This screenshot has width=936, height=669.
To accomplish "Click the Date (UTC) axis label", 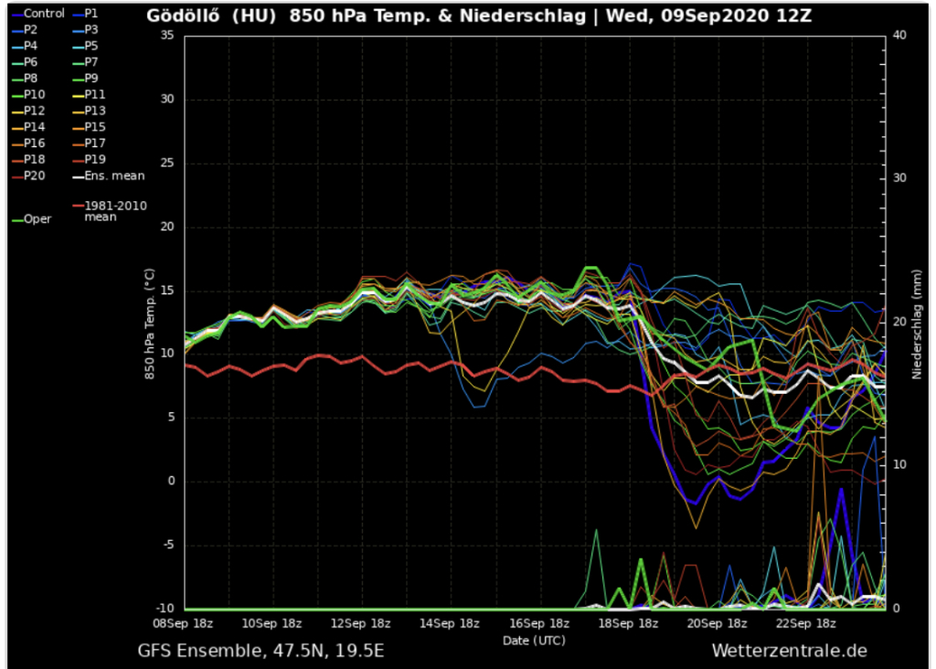I will tap(534, 641).
